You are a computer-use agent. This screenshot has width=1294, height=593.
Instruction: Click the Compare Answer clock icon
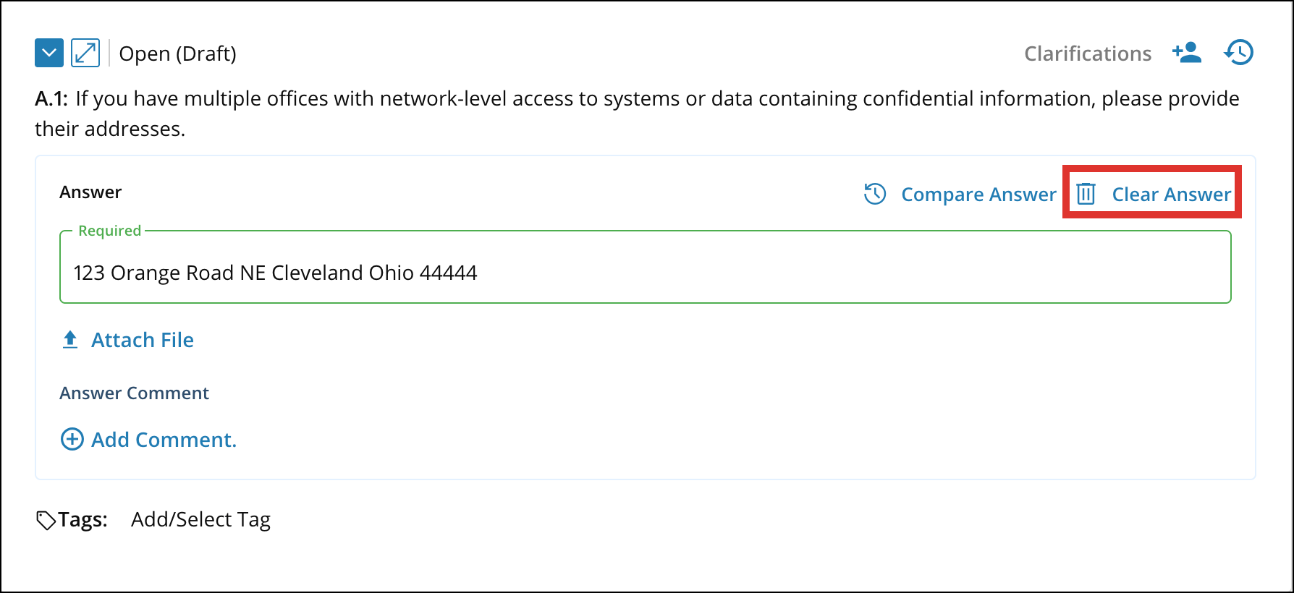875,194
